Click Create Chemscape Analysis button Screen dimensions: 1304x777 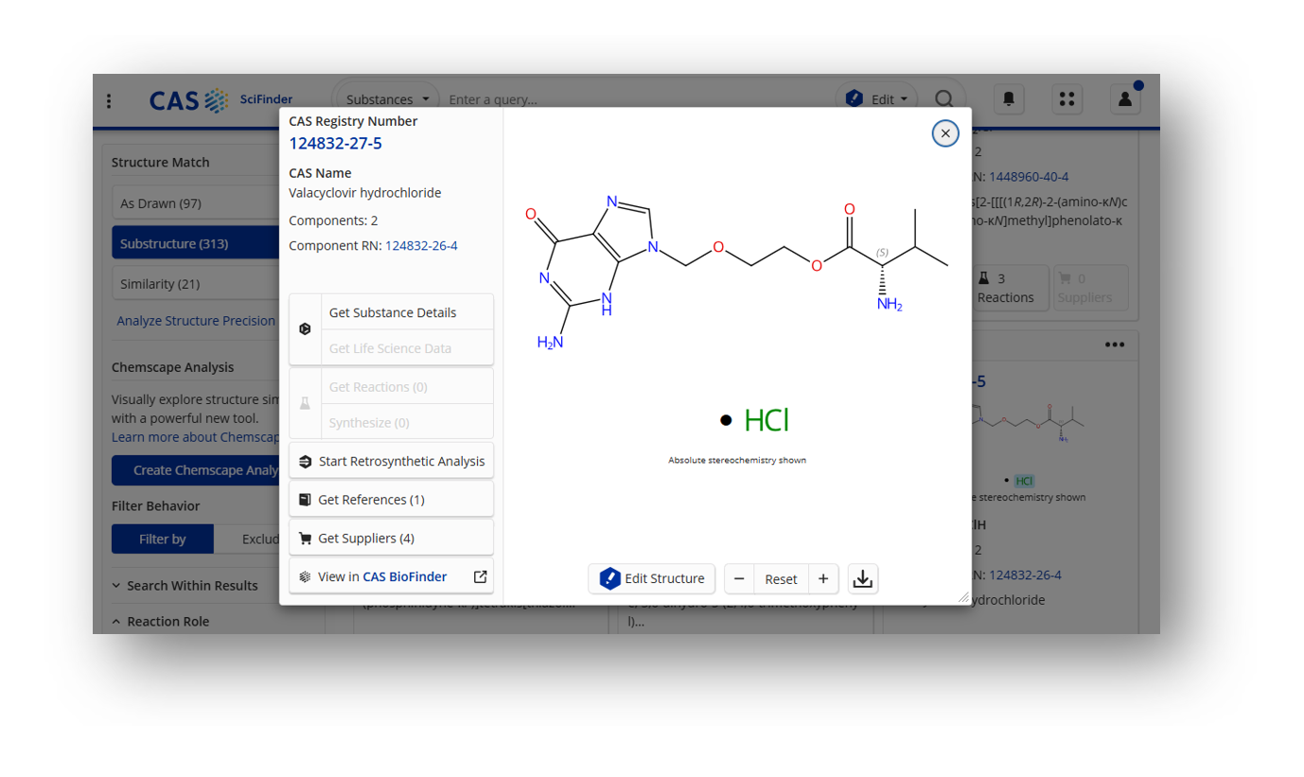click(x=195, y=470)
